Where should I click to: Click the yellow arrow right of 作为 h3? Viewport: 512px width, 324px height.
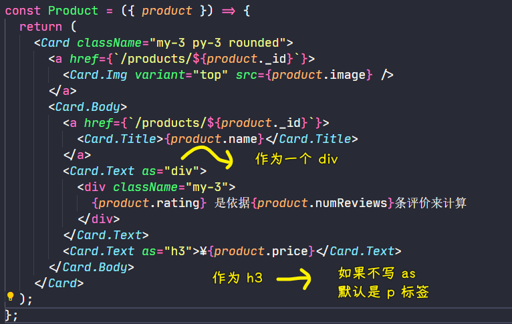pyautogui.click(x=294, y=279)
